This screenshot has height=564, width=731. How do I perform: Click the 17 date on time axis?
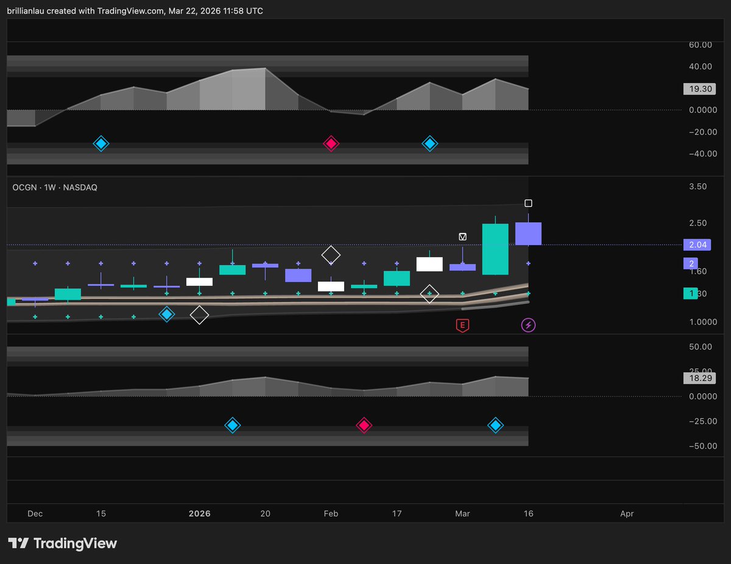coord(397,514)
